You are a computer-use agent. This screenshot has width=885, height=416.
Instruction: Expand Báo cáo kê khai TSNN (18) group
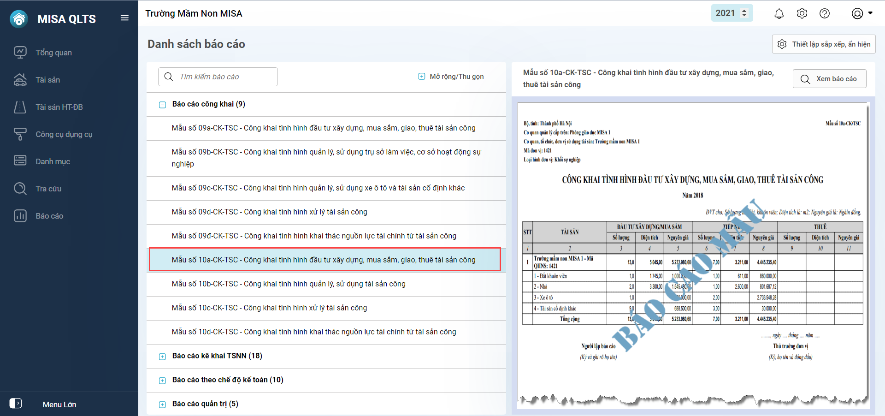pyautogui.click(x=162, y=357)
